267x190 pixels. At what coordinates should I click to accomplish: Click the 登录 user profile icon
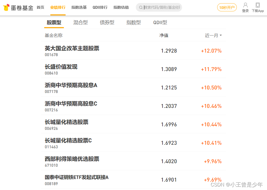click(x=245, y=5)
